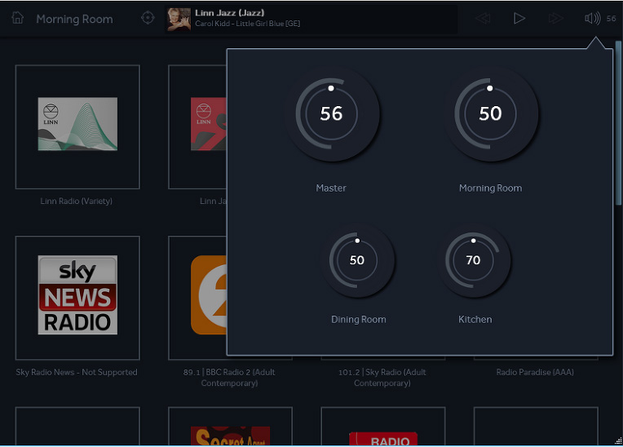Select the BBC Radio 2 orange tile

tap(197, 298)
